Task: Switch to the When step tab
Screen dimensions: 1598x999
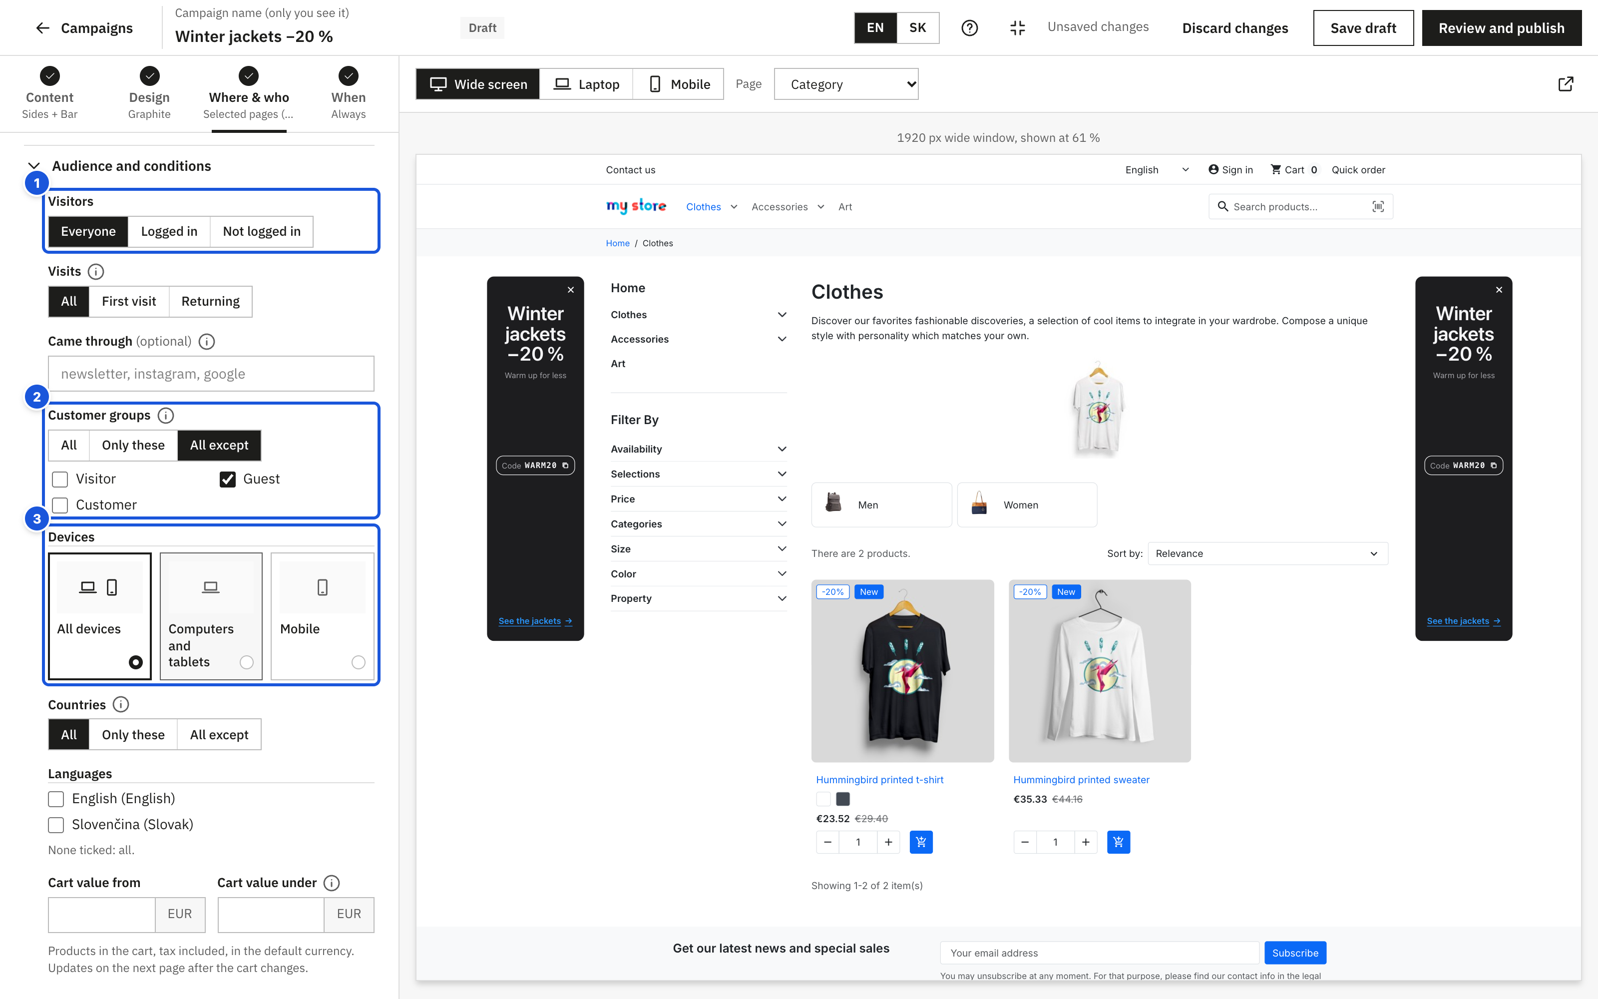Action: [x=348, y=94]
